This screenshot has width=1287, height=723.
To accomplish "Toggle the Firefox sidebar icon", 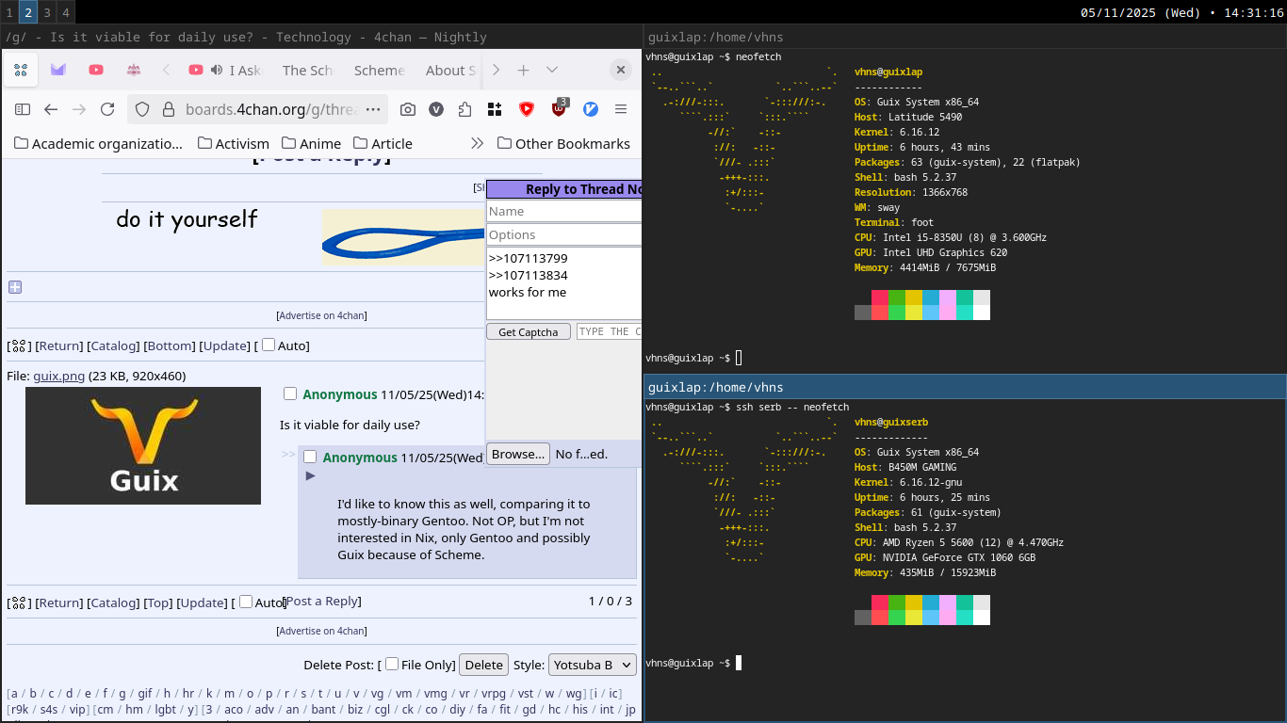I will 23,109.
